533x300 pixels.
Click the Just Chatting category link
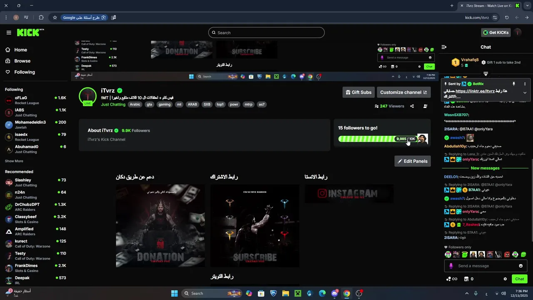(x=113, y=105)
